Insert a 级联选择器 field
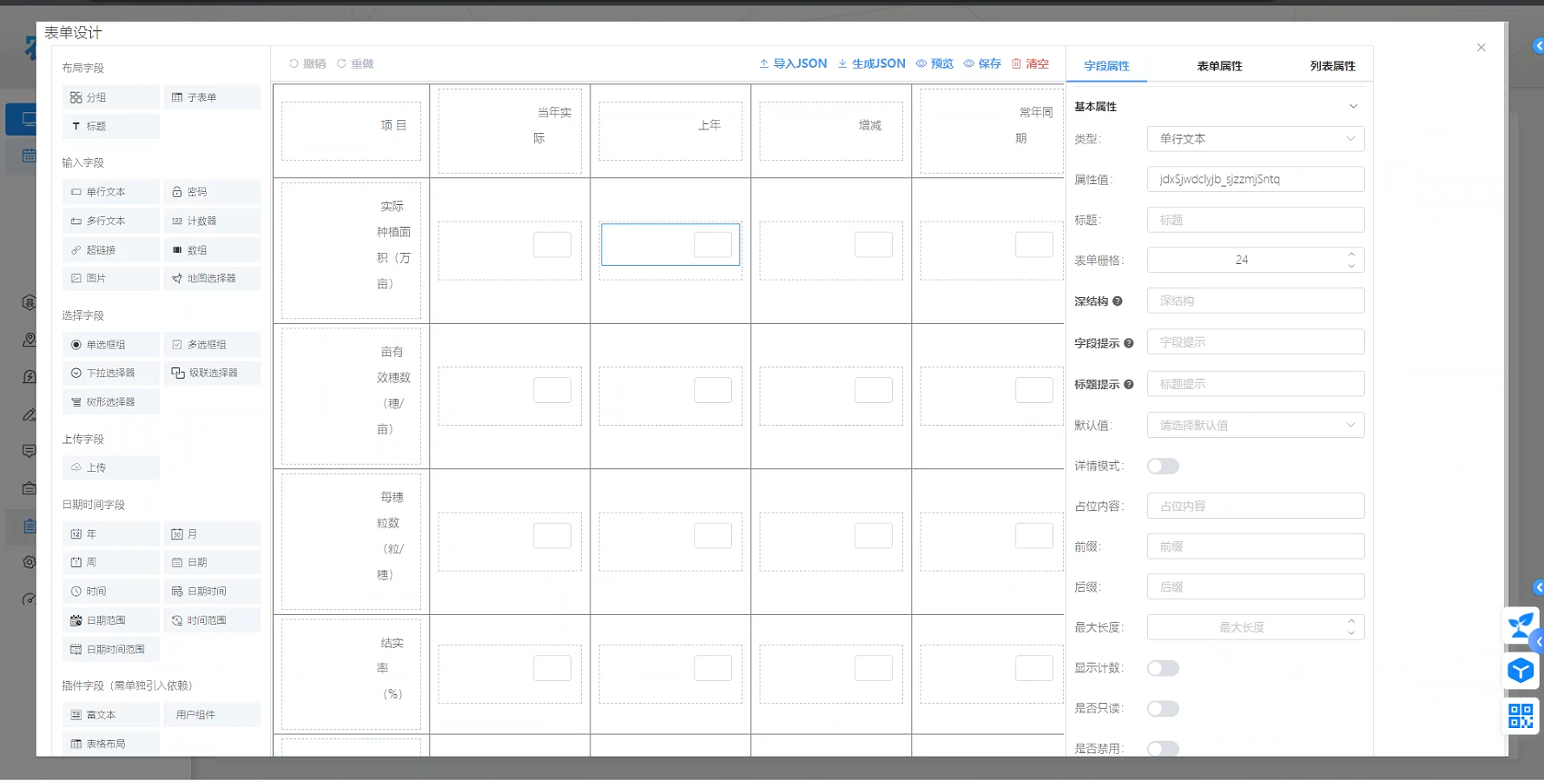Image resolution: width=1544 pixels, height=781 pixels. click(212, 373)
